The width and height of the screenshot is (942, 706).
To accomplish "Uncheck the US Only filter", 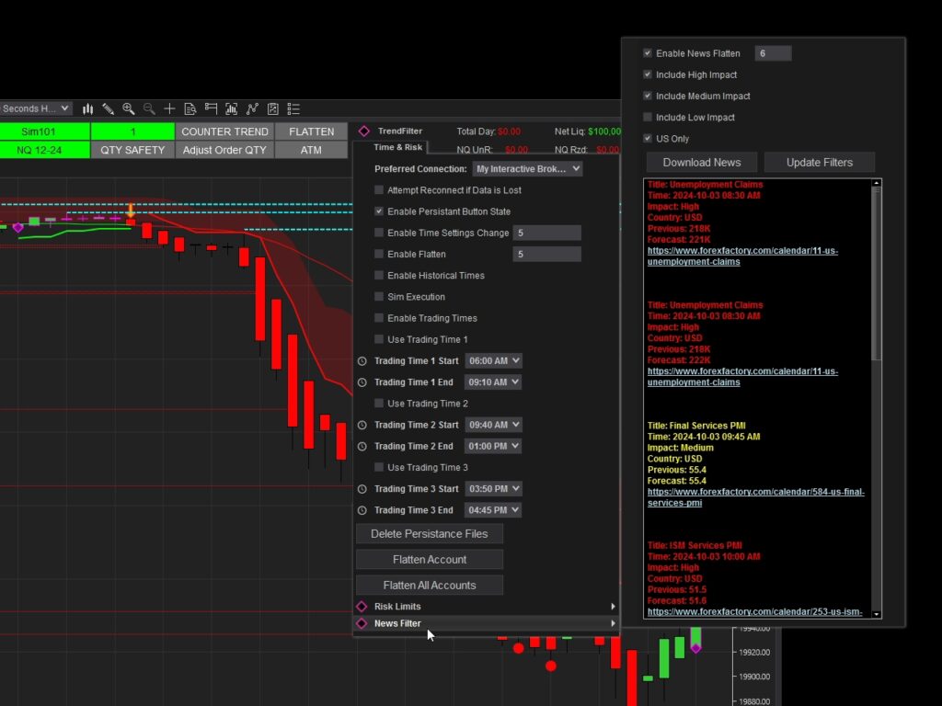I will point(648,138).
